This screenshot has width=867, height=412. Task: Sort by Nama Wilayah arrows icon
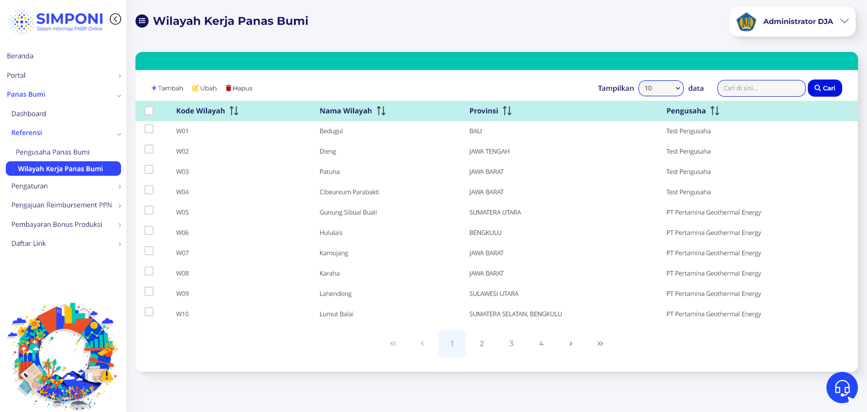click(x=381, y=111)
